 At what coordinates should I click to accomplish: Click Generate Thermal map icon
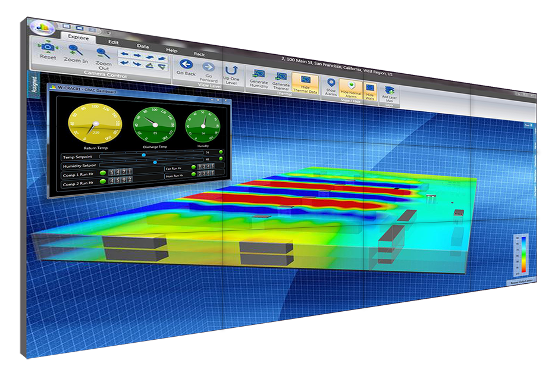point(281,77)
